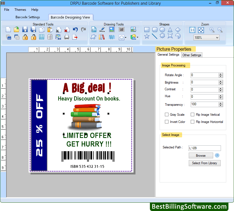The image size is (234, 211).
Task: Click the save-as-image icon in Standard Tools
Action: (x=58, y=37)
